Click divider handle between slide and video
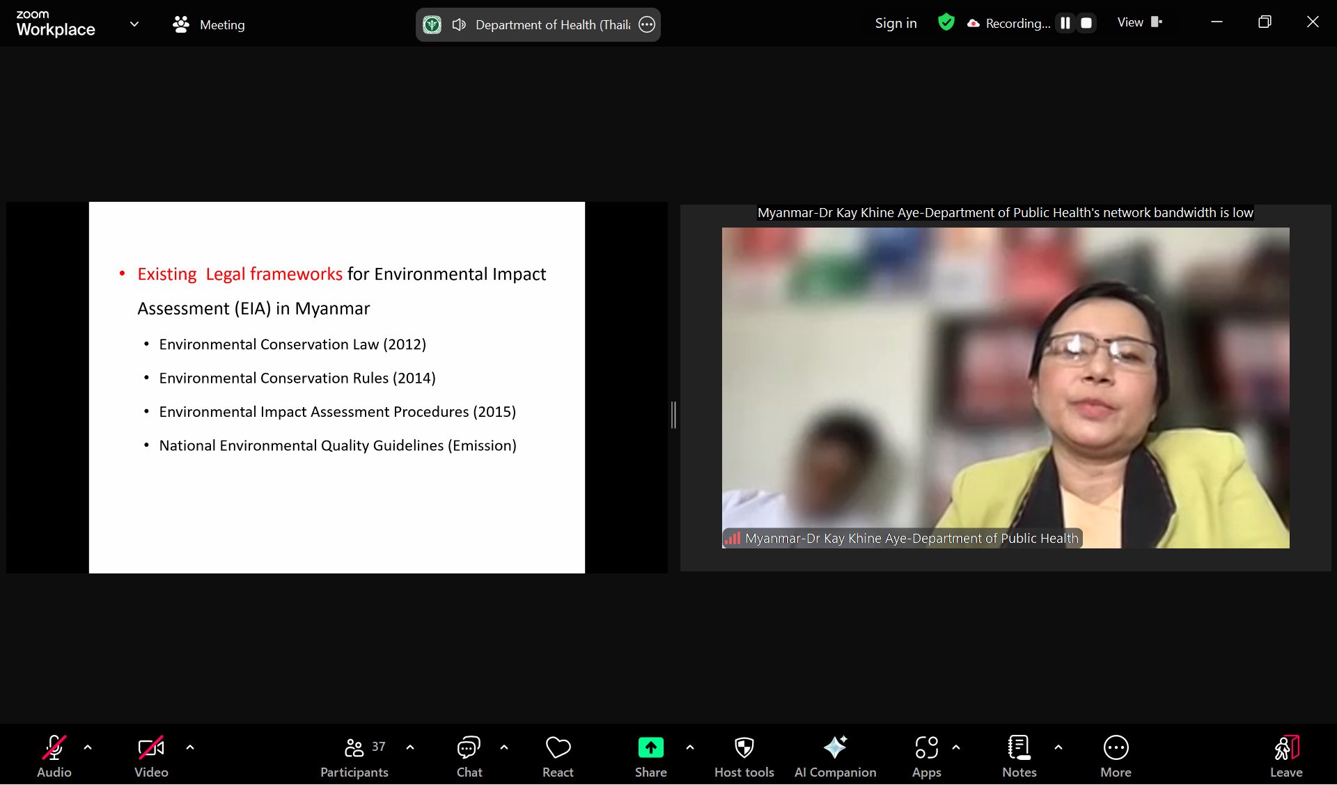Viewport: 1337px width, 785px height. click(x=673, y=415)
